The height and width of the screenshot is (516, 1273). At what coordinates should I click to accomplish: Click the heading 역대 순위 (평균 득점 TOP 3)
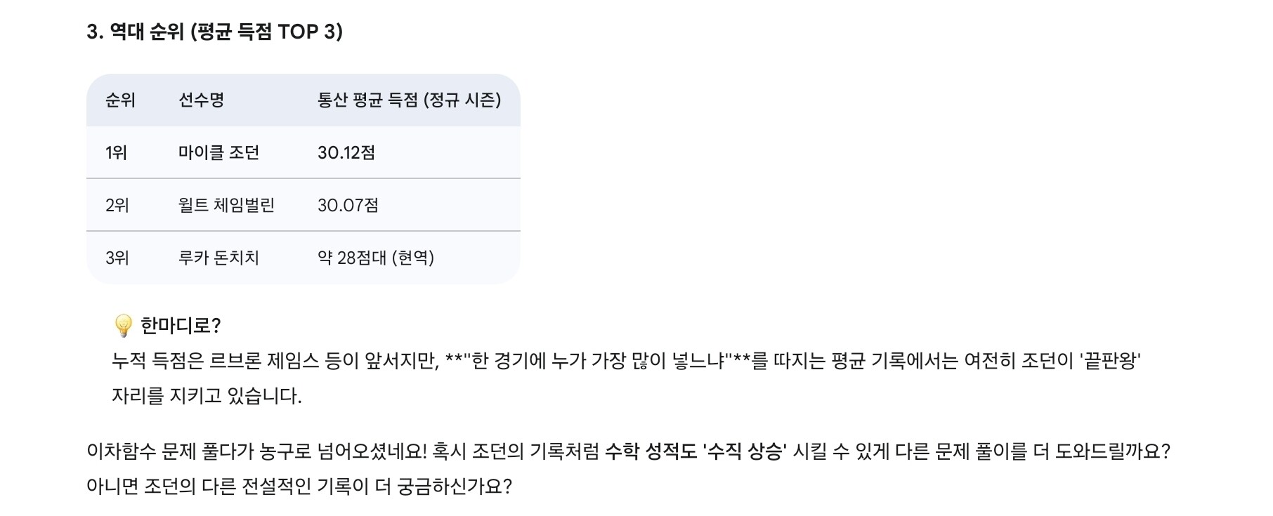click(x=214, y=32)
